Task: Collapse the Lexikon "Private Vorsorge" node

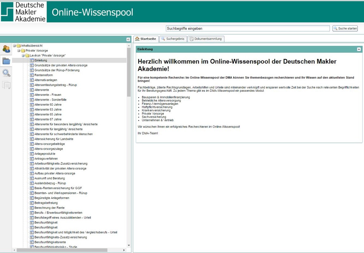Action: (x=23, y=56)
